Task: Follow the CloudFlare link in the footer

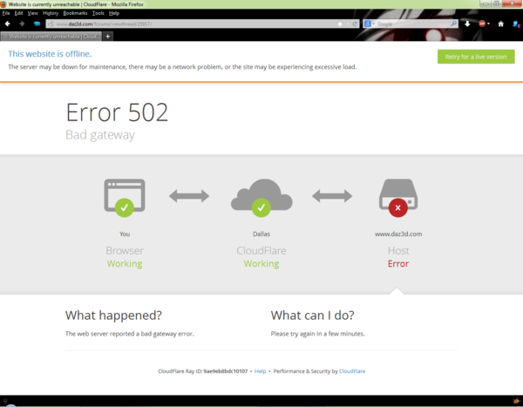Action: tap(352, 371)
